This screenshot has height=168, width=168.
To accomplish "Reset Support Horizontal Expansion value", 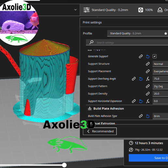I will [x=141, y=101].
